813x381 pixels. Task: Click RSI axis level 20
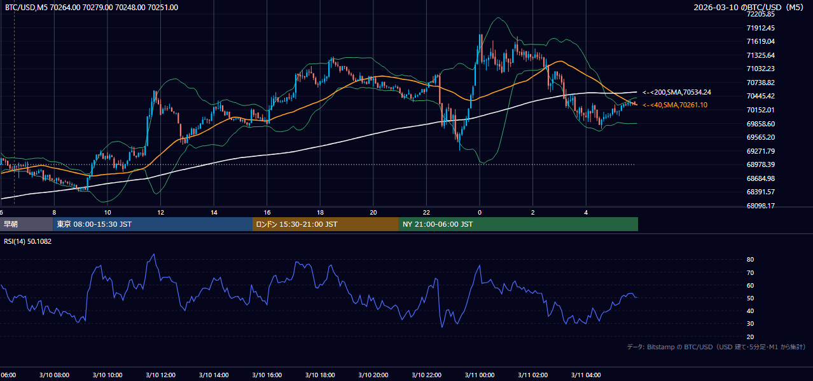point(751,337)
